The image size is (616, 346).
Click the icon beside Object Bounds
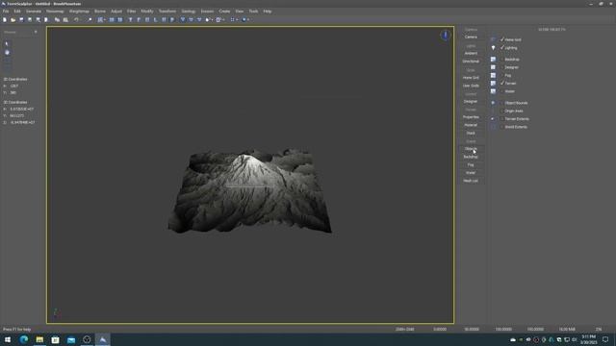point(493,103)
